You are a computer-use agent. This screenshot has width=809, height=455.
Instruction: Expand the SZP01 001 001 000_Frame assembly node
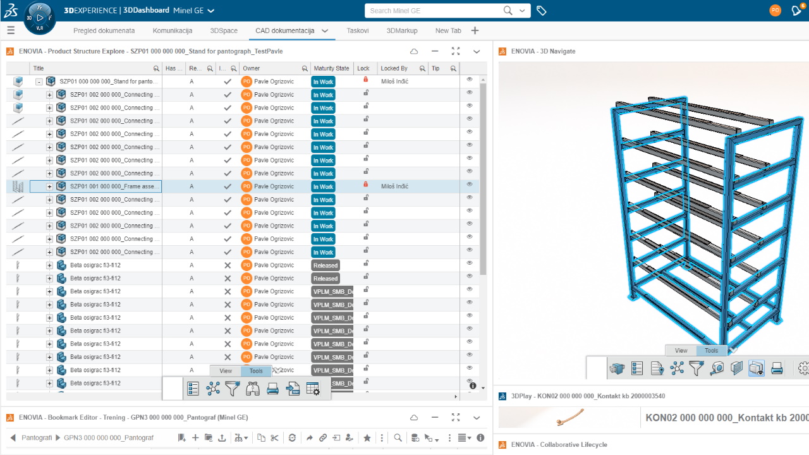coord(49,186)
